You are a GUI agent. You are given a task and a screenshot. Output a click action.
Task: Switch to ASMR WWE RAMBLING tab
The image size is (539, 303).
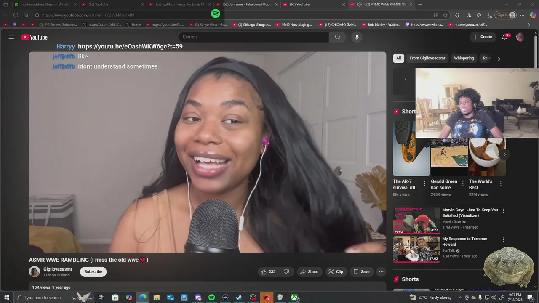(x=382, y=5)
